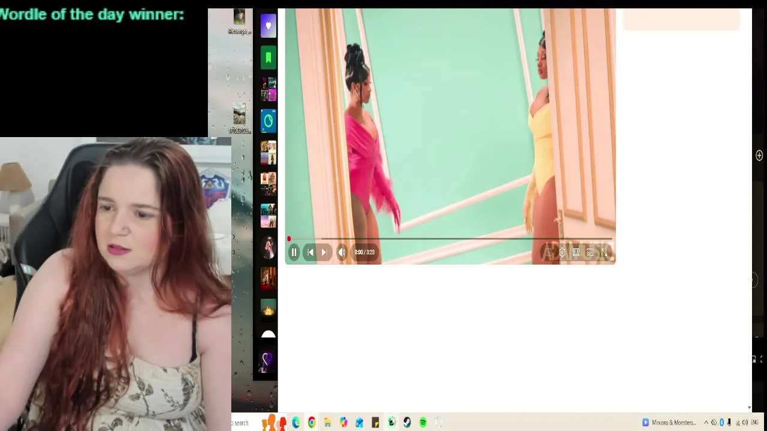Skip to the next video
Image resolution: width=767 pixels, height=431 pixels.
coord(324,253)
